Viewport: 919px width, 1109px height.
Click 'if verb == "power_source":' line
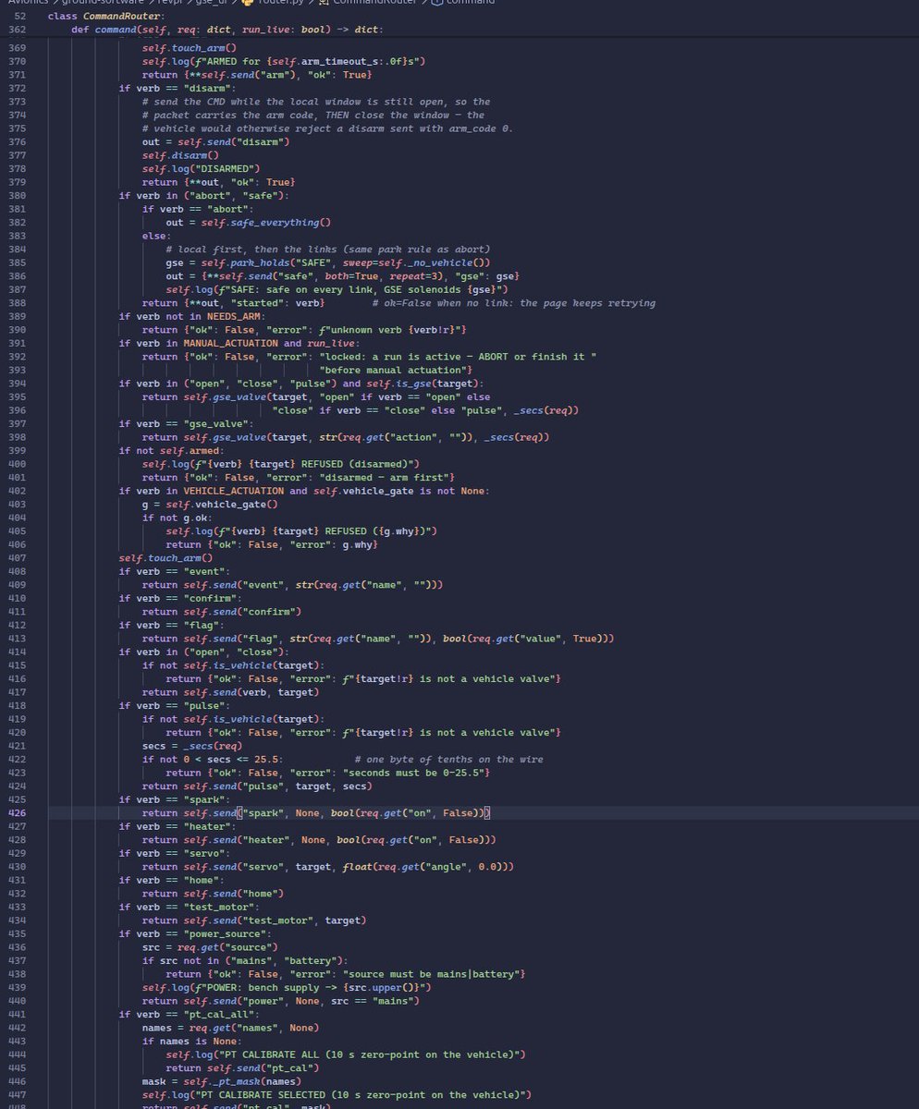pos(201,933)
